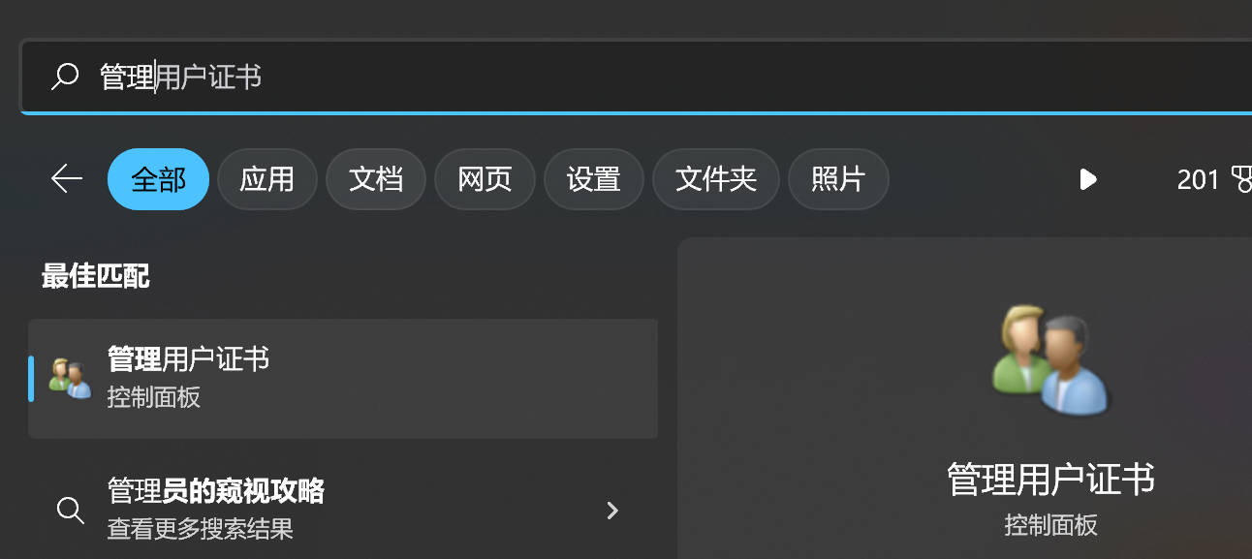Image resolution: width=1252 pixels, height=559 pixels.
Task: Expand the 管理员的窥视攻略 result chevron
Action: point(612,510)
